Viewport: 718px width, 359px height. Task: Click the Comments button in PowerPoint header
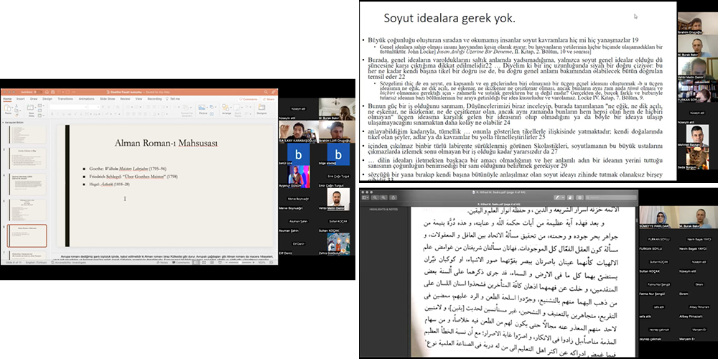(248, 99)
